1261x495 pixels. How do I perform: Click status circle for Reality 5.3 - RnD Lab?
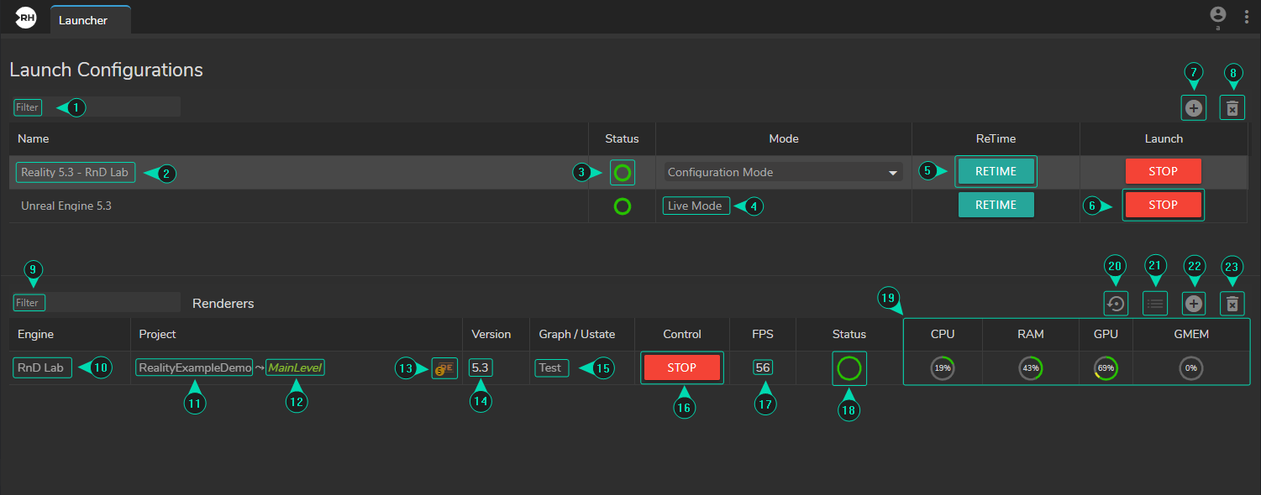click(622, 173)
